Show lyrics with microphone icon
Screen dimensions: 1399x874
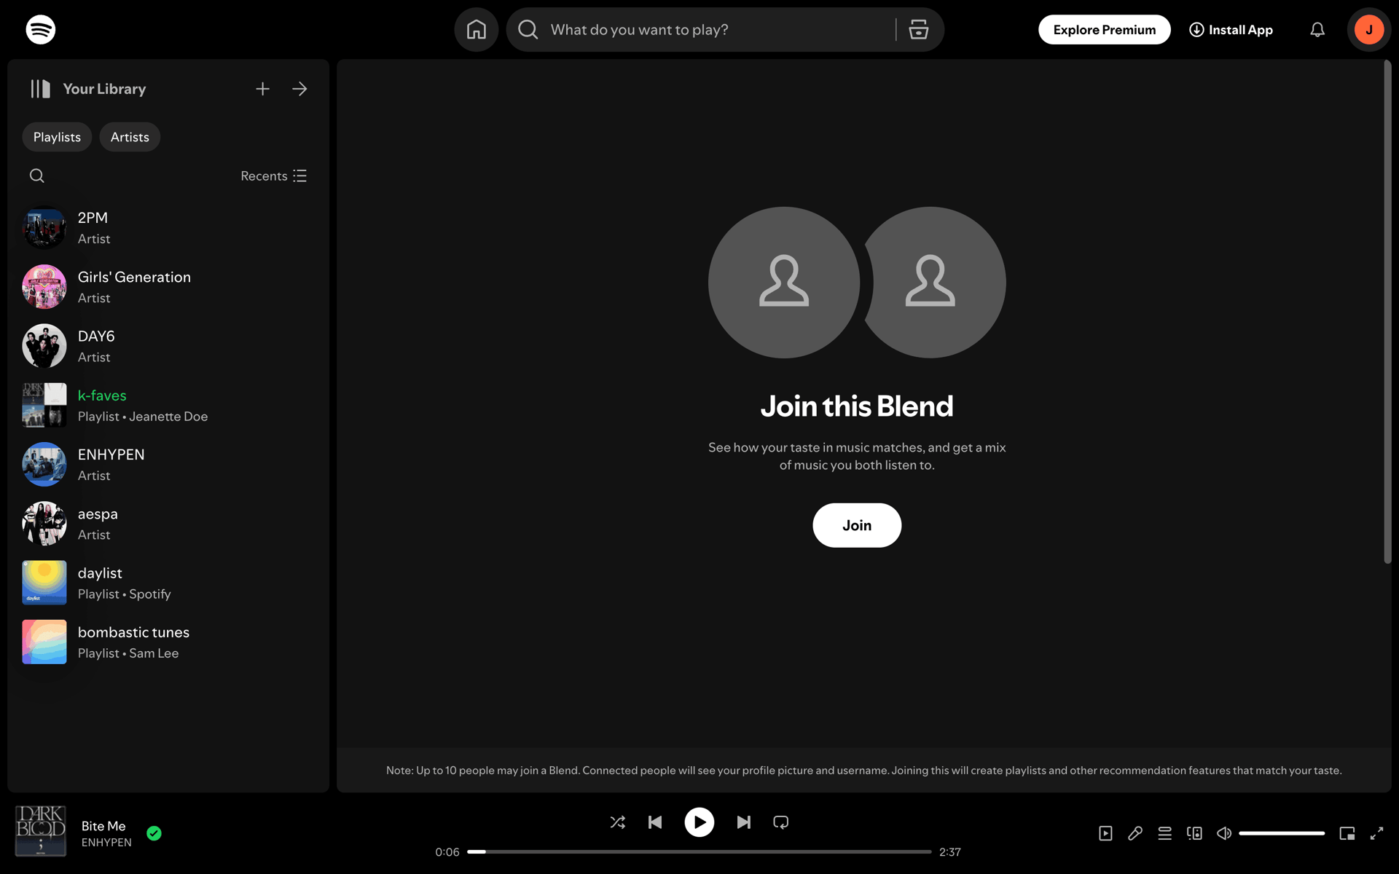[1135, 833]
